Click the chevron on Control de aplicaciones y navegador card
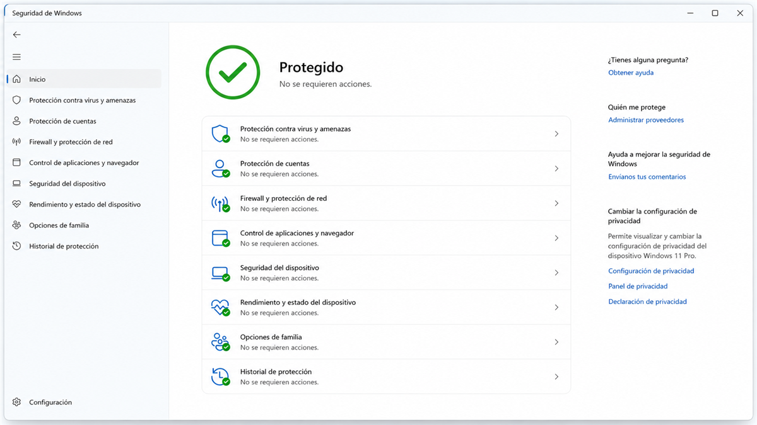Viewport: 757px width, 425px height. click(556, 238)
